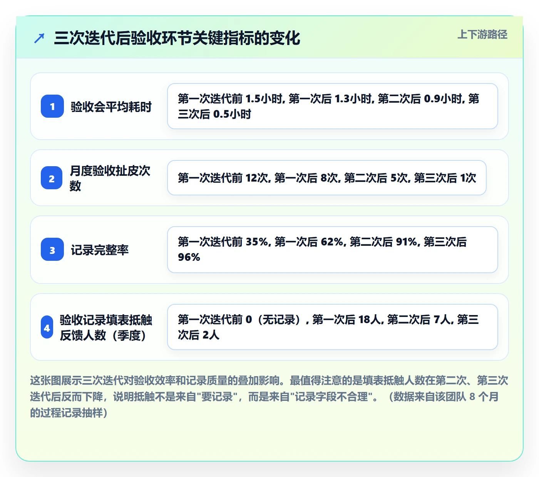The width and height of the screenshot is (539, 477).
Task: Click the value box starting 第一次迭代前 12次
Action: (327, 178)
